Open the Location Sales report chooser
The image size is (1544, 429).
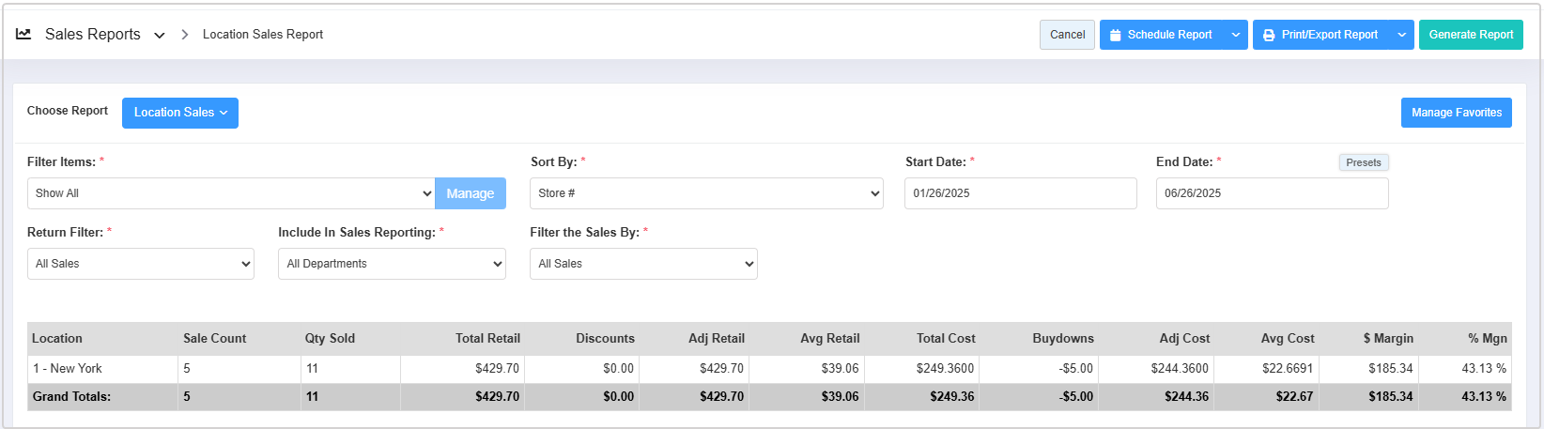(x=179, y=113)
